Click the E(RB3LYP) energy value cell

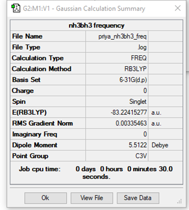tap(117, 112)
